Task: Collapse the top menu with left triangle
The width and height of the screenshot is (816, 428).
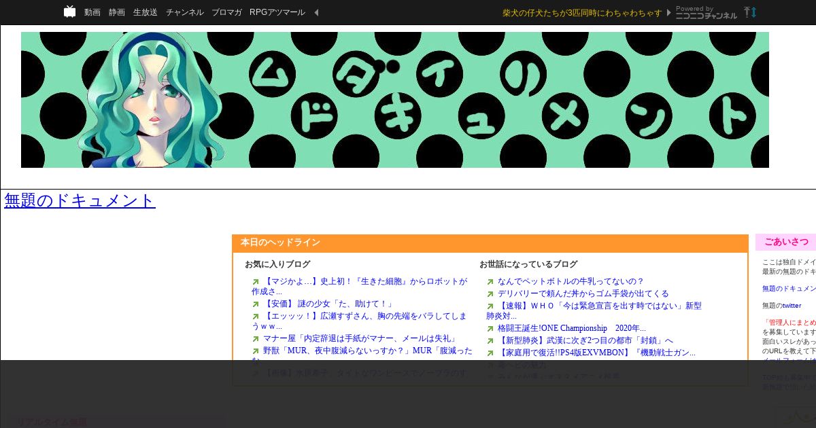Action: coord(316,12)
